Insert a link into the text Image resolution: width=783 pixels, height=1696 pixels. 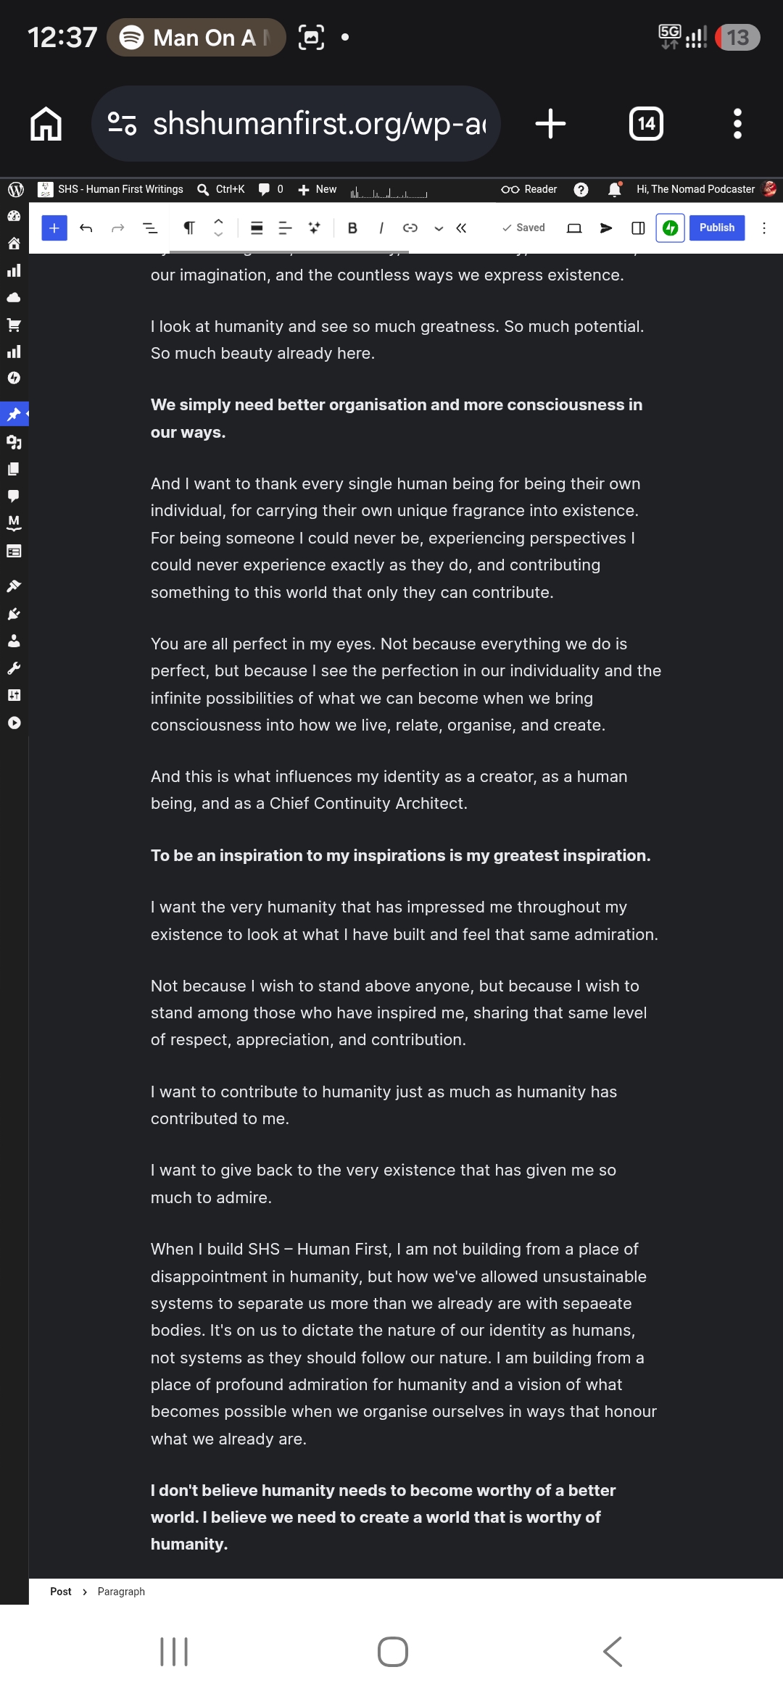click(410, 228)
